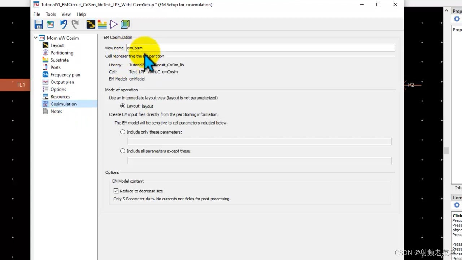This screenshot has width=462, height=260.
Task: Click the EM save-as toolbar icon
Action: (50, 24)
